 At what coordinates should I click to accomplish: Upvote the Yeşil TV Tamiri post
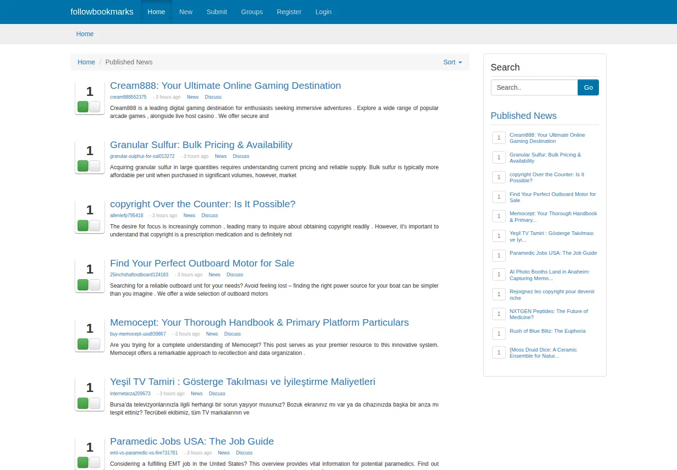pyautogui.click(x=83, y=403)
